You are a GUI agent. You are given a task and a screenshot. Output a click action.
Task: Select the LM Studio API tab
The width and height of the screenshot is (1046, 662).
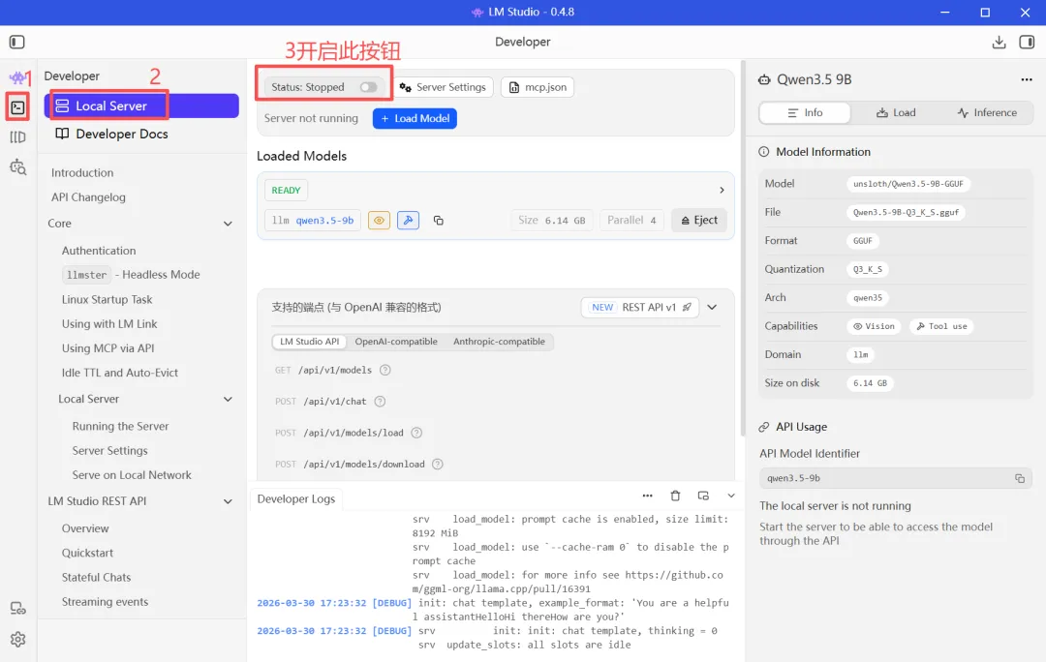(309, 342)
